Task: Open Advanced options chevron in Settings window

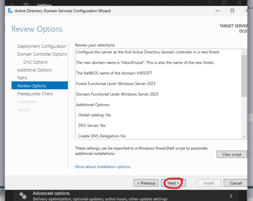Action: (231, 196)
